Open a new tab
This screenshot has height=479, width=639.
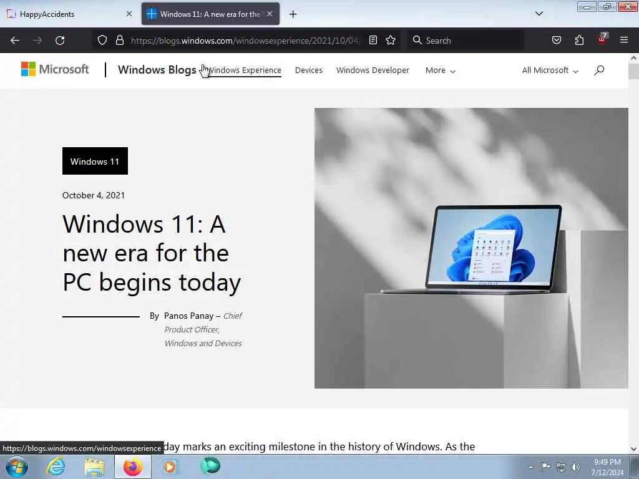(293, 14)
